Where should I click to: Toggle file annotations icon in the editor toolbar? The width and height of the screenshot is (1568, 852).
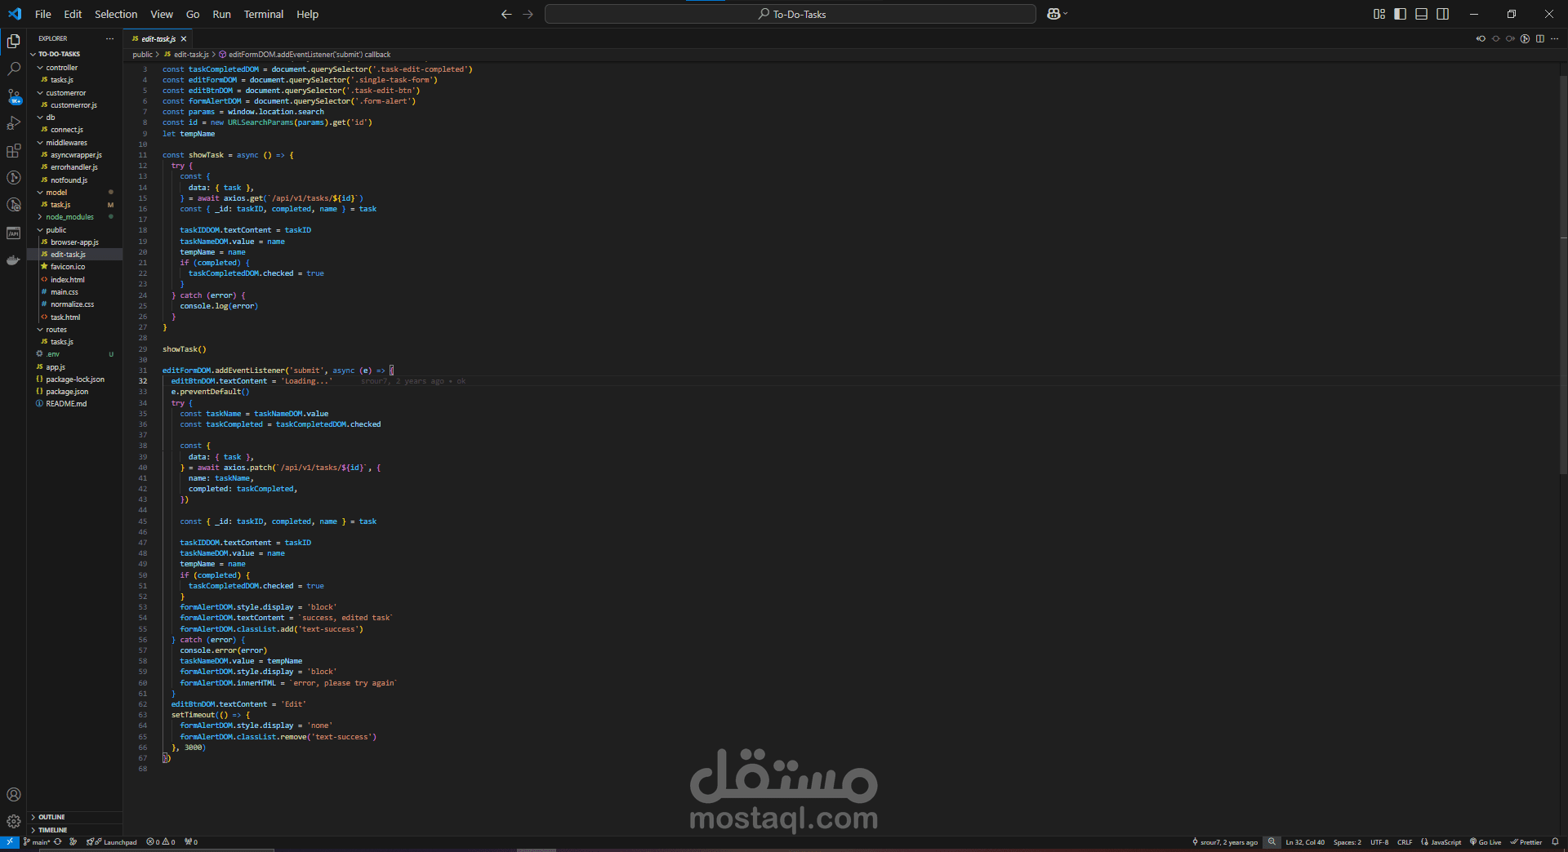click(x=1525, y=38)
